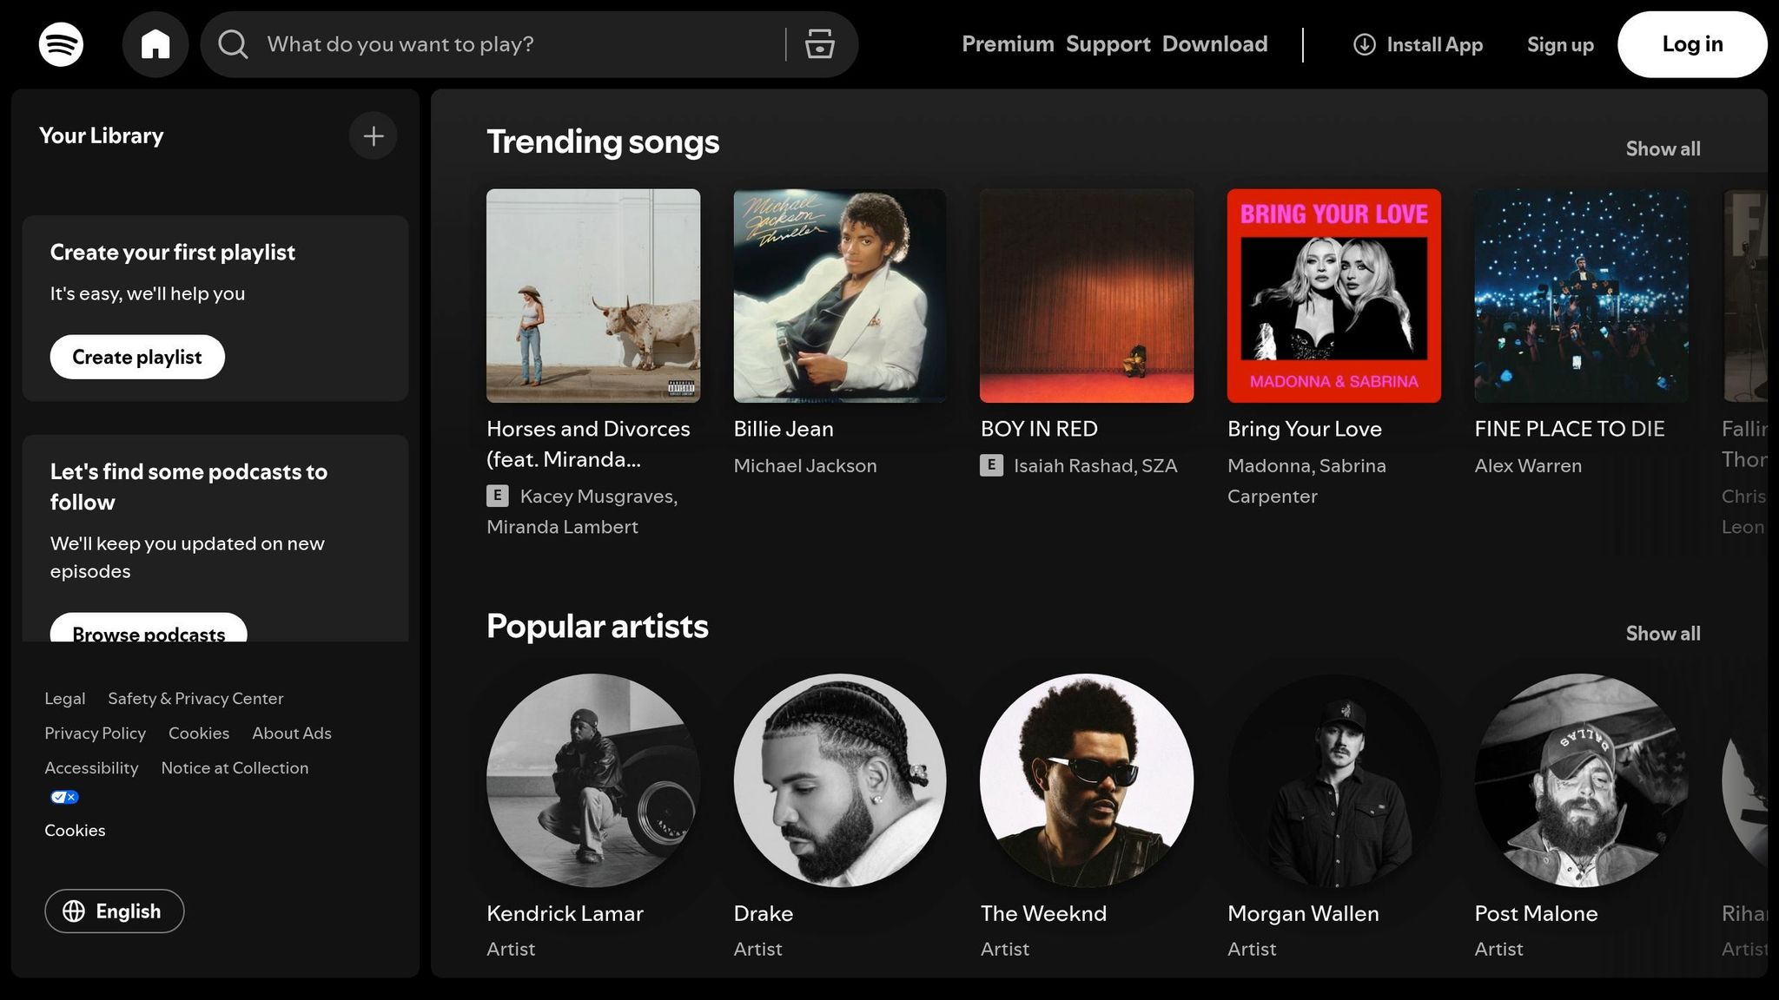
Task: Open the Cookies link below the privacy icon
Action: coord(75,830)
